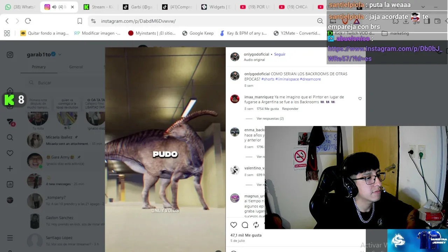The height and width of the screenshot is (252, 448).
Task: Expand Ver respuestas (2) under imaa_manriquez comment
Action: [270, 119]
